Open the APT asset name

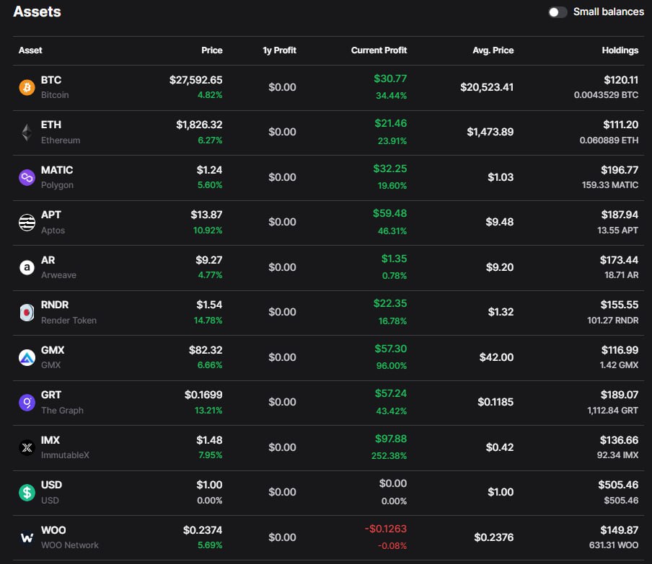click(50, 215)
